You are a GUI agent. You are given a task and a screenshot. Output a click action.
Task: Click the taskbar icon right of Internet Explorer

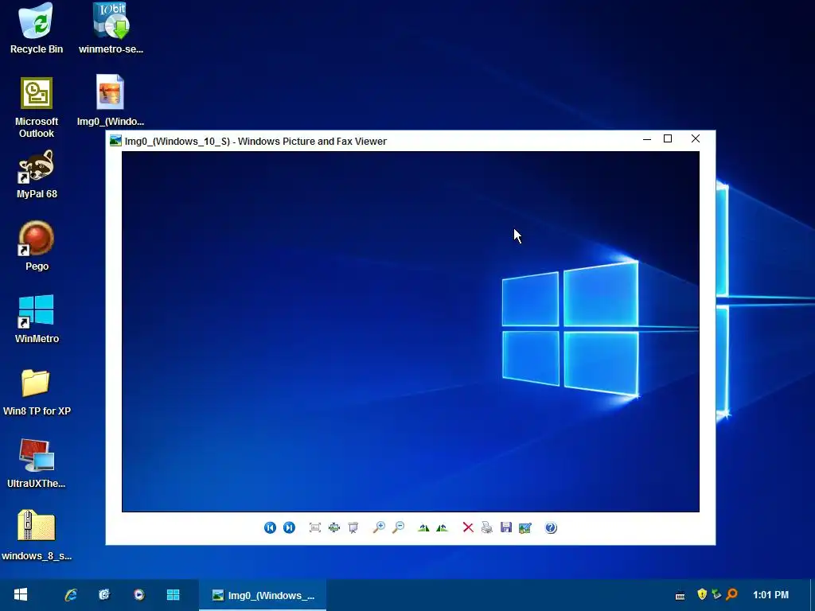[x=104, y=595]
